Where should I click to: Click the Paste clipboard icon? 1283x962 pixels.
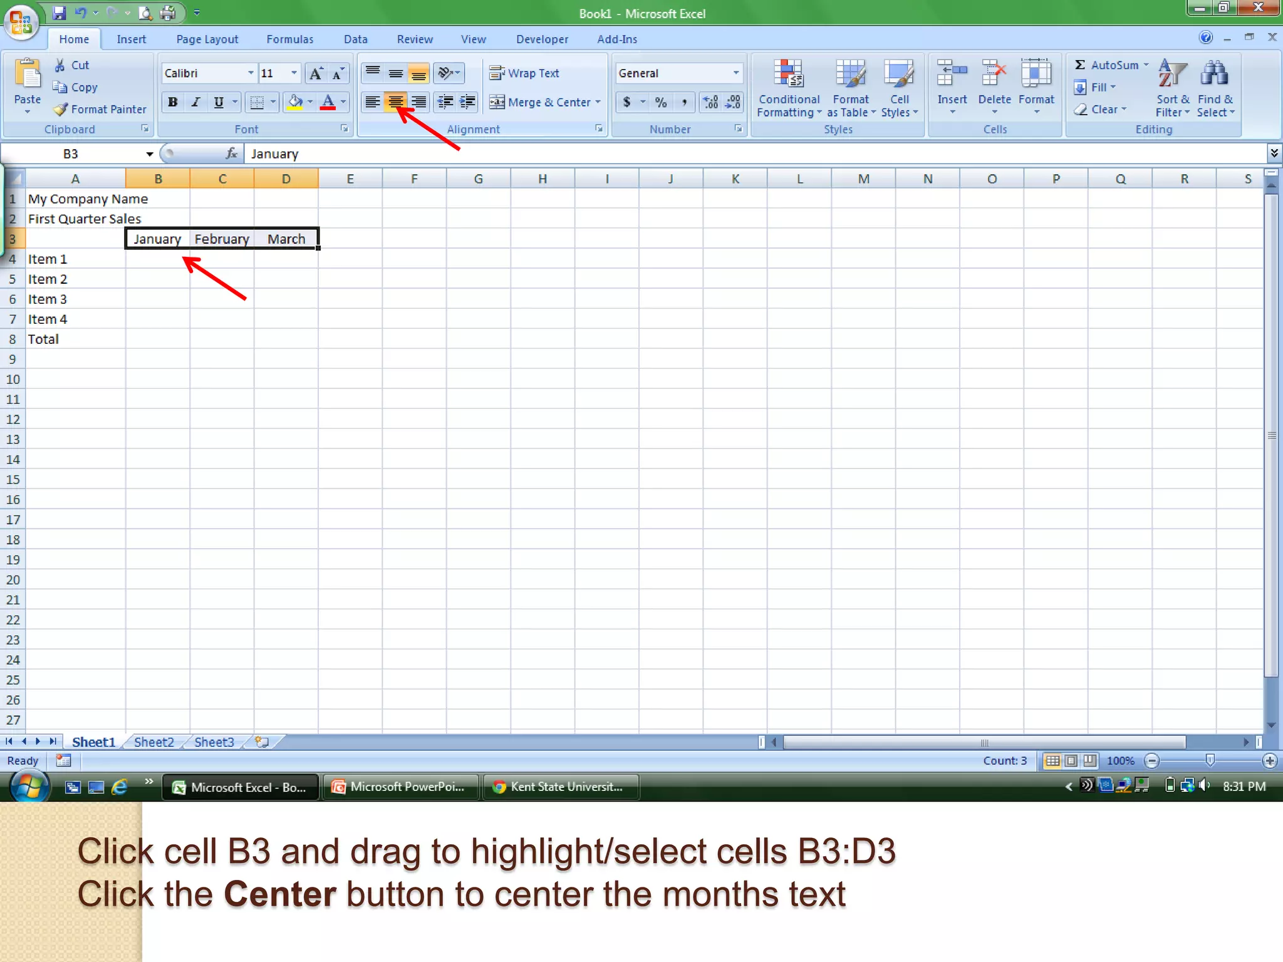27,74
